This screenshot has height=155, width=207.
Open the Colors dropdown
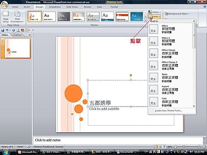[154, 12]
